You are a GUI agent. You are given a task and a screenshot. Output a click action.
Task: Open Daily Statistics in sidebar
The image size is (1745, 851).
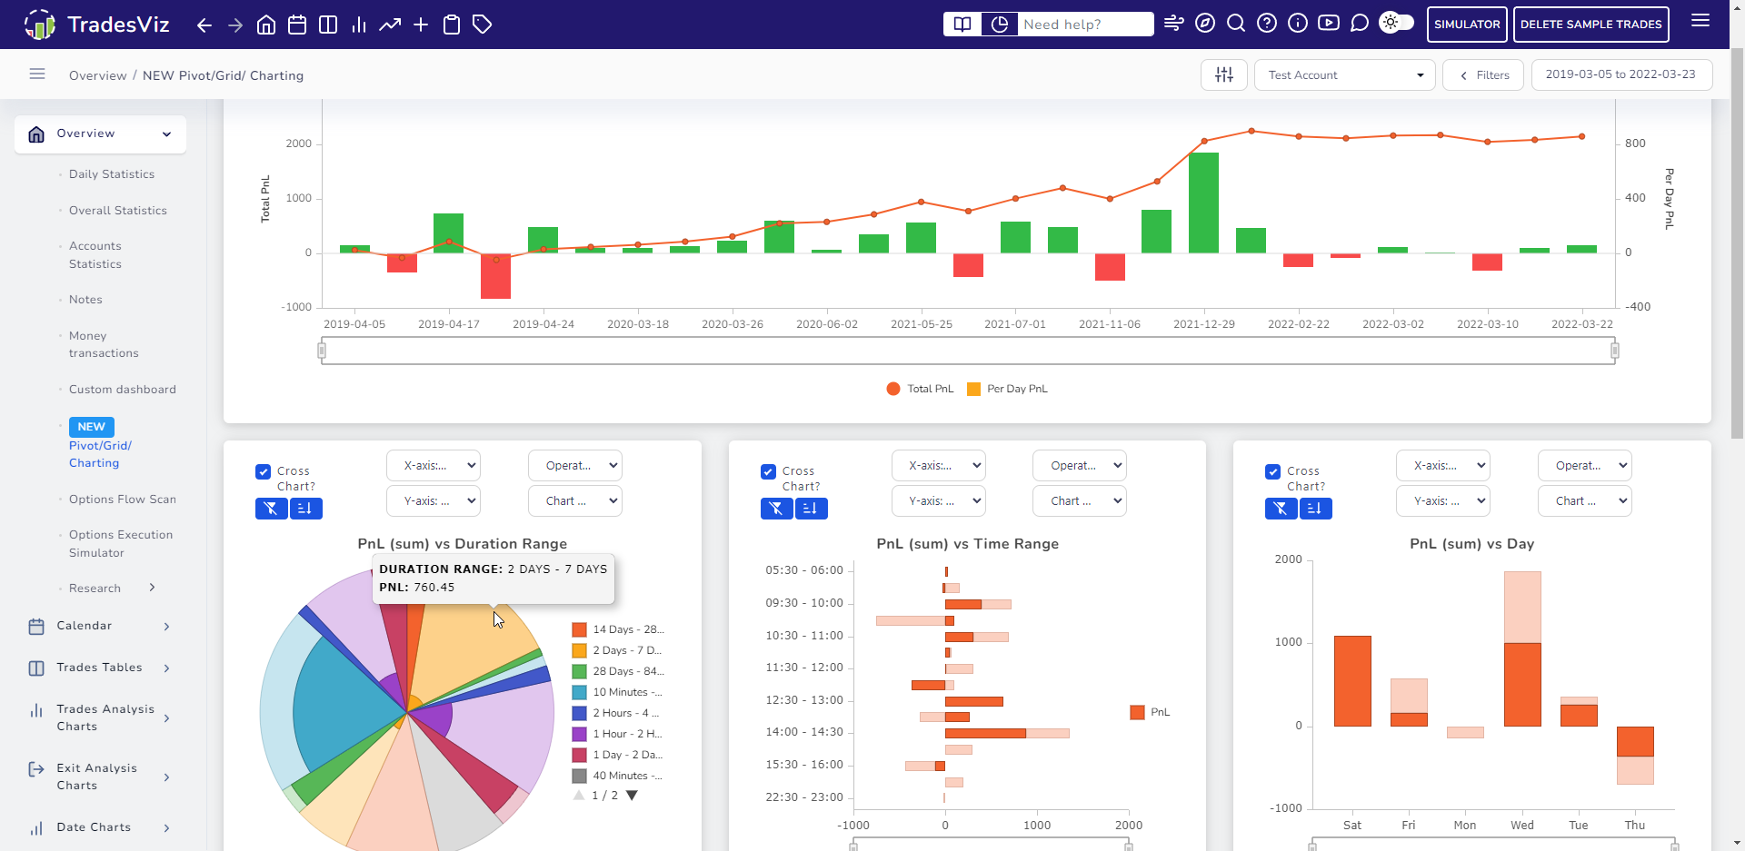click(112, 174)
